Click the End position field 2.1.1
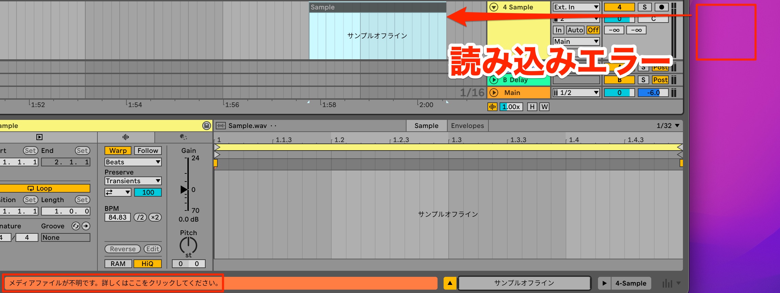This screenshot has width=780, height=293. (x=66, y=162)
